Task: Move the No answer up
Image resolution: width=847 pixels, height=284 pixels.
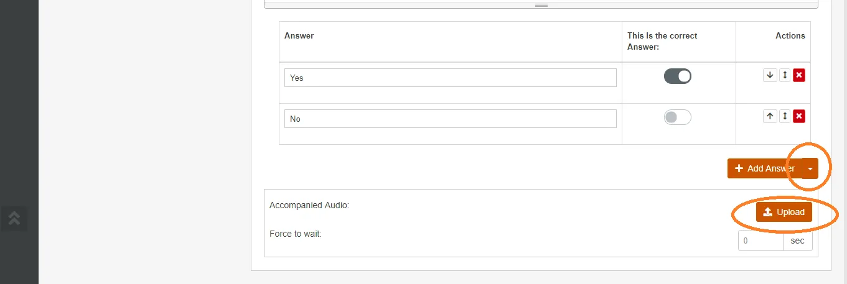Action: (770, 116)
